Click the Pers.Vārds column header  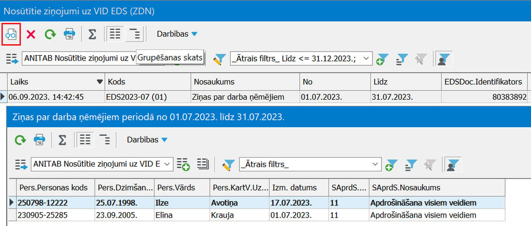point(182,187)
